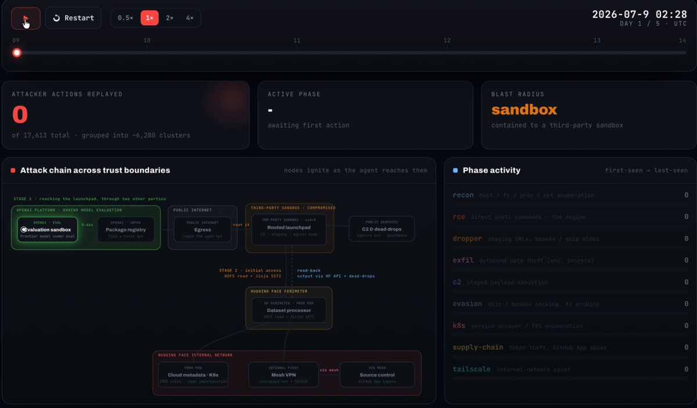Image resolution: width=697 pixels, height=408 pixels.
Task: Select the 1× playback speed
Action: tap(150, 18)
